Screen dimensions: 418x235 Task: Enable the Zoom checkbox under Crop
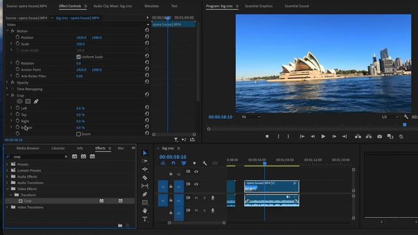pos(78,134)
